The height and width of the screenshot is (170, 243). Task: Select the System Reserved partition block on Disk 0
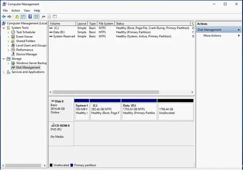(x=81, y=110)
